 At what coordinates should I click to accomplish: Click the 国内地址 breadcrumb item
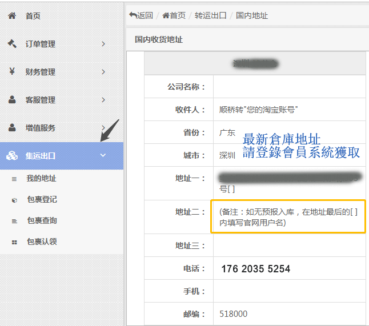point(252,15)
